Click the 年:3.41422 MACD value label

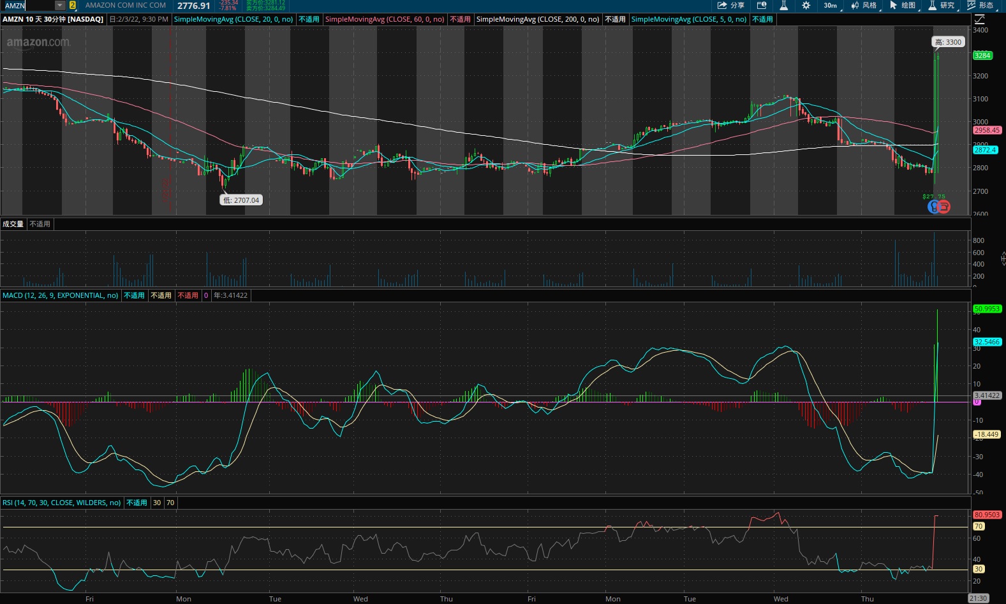point(230,295)
